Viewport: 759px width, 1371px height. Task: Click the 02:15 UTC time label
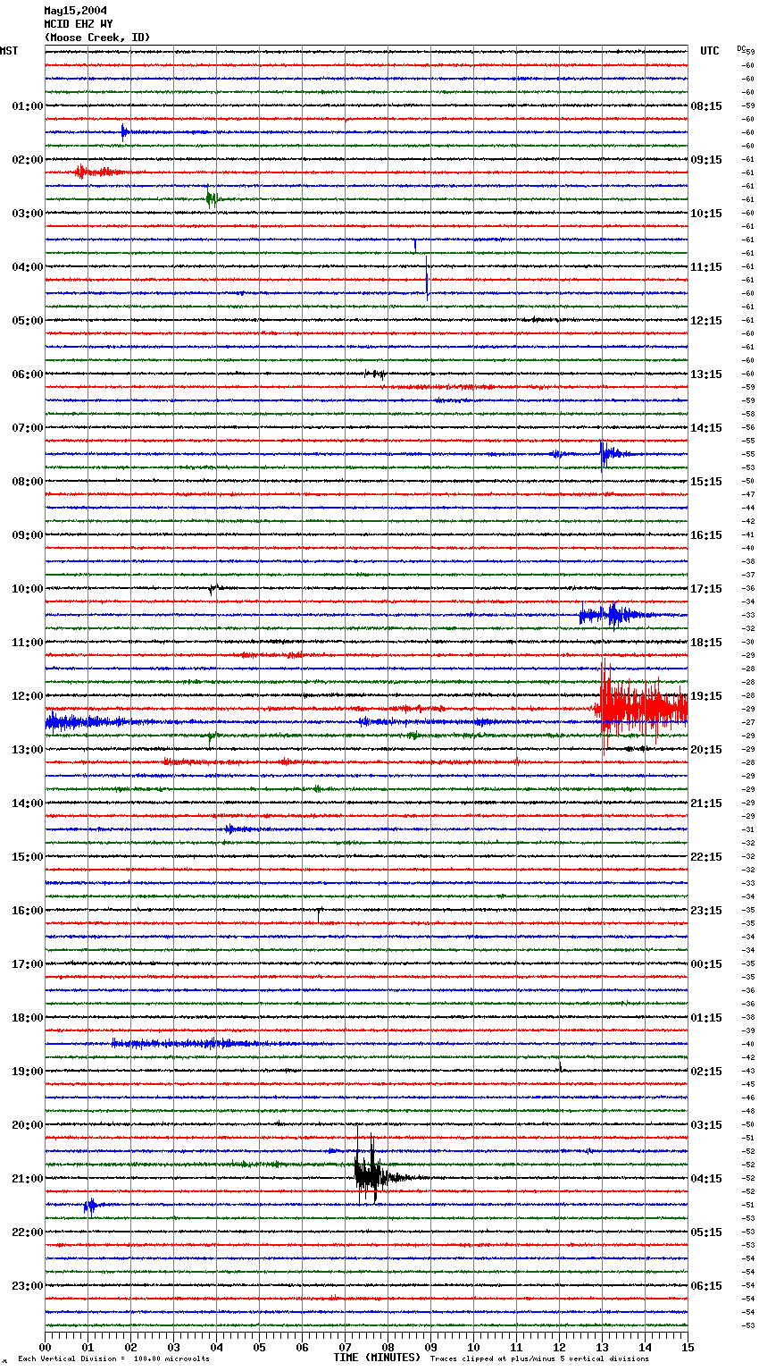(x=706, y=1072)
